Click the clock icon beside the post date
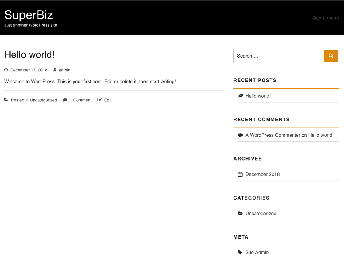344x258 pixels. click(x=6, y=70)
